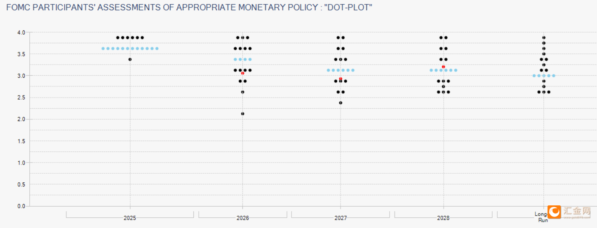The width and height of the screenshot is (597, 228).
Task: Click the lowest dot in the 2026 column
Action: pos(242,114)
